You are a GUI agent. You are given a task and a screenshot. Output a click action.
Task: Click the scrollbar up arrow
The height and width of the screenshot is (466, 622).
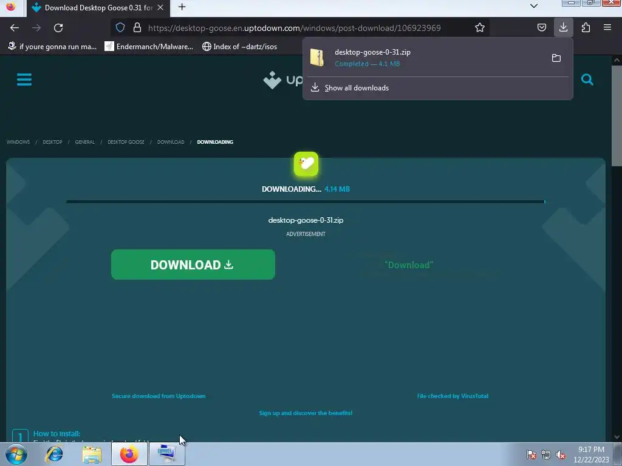pyautogui.click(x=617, y=60)
